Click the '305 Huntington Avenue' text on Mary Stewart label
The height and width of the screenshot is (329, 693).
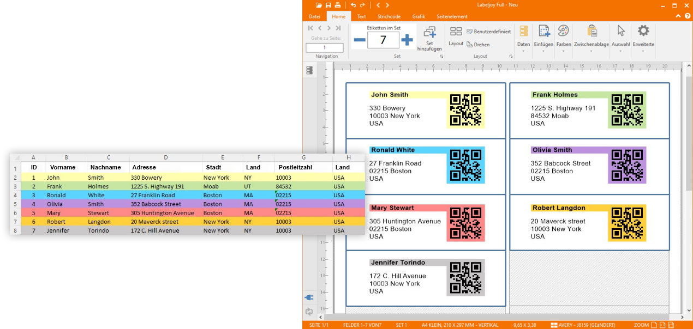pyautogui.click(x=405, y=221)
